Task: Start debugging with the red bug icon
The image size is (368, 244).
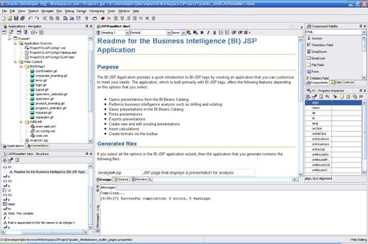Action: [102, 19]
